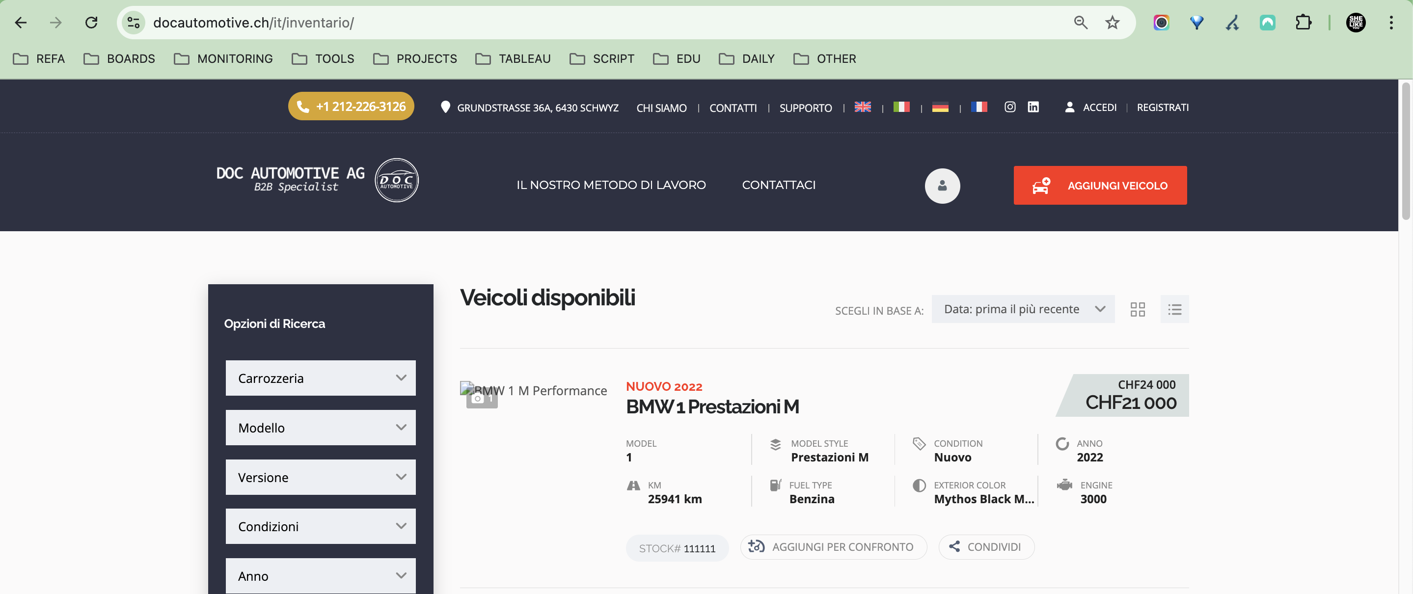This screenshot has height=594, width=1413.
Task: Click the round user account icon
Action: click(x=942, y=186)
